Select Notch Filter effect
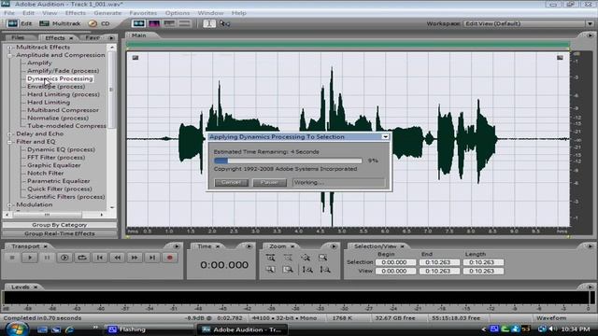 click(x=46, y=173)
